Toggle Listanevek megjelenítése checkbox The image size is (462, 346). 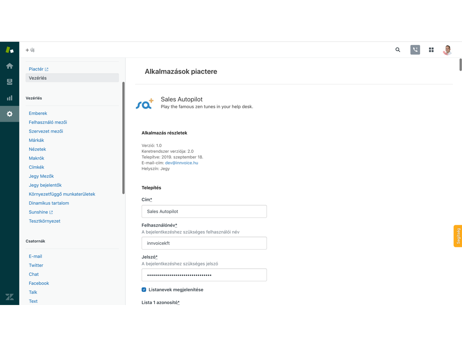tap(144, 290)
